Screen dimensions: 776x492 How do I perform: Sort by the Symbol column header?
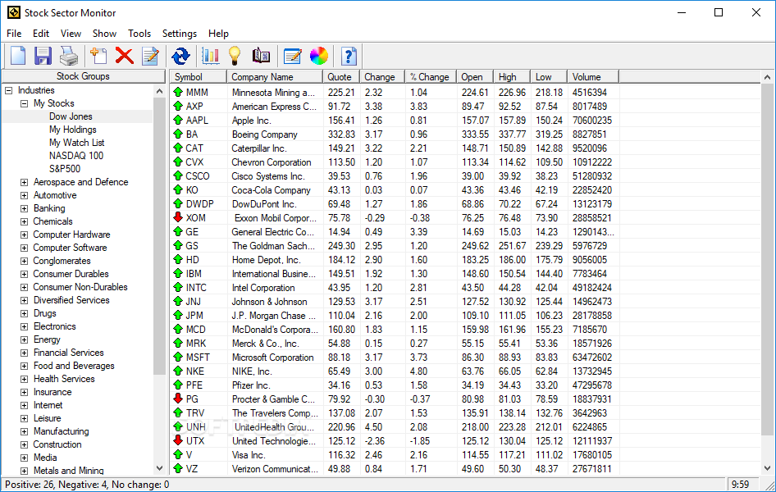coord(198,76)
